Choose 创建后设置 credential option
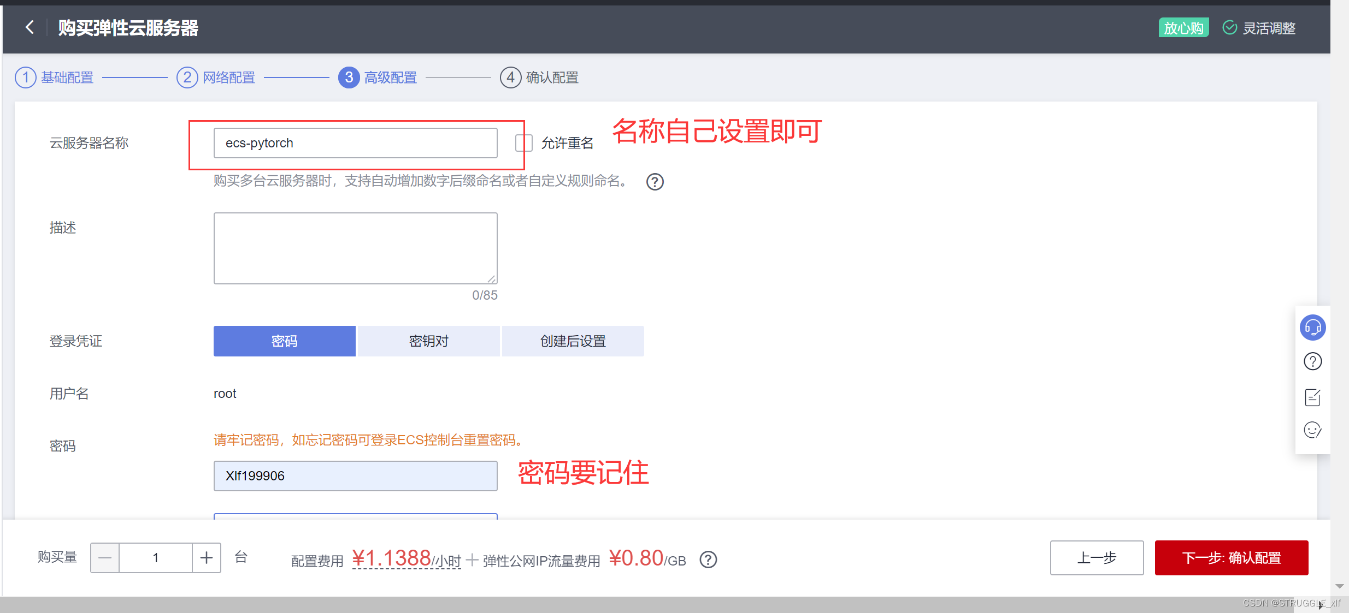Image resolution: width=1349 pixels, height=613 pixels. (x=573, y=341)
